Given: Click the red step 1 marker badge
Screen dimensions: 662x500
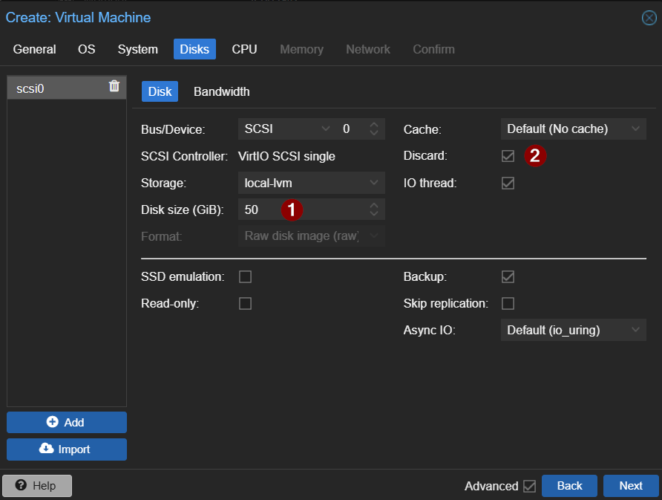Looking at the screenshot, I should click(291, 210).
